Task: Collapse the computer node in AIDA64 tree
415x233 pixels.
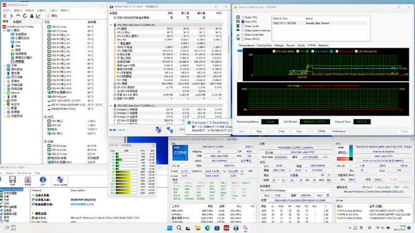Action: tap(4, 31)
